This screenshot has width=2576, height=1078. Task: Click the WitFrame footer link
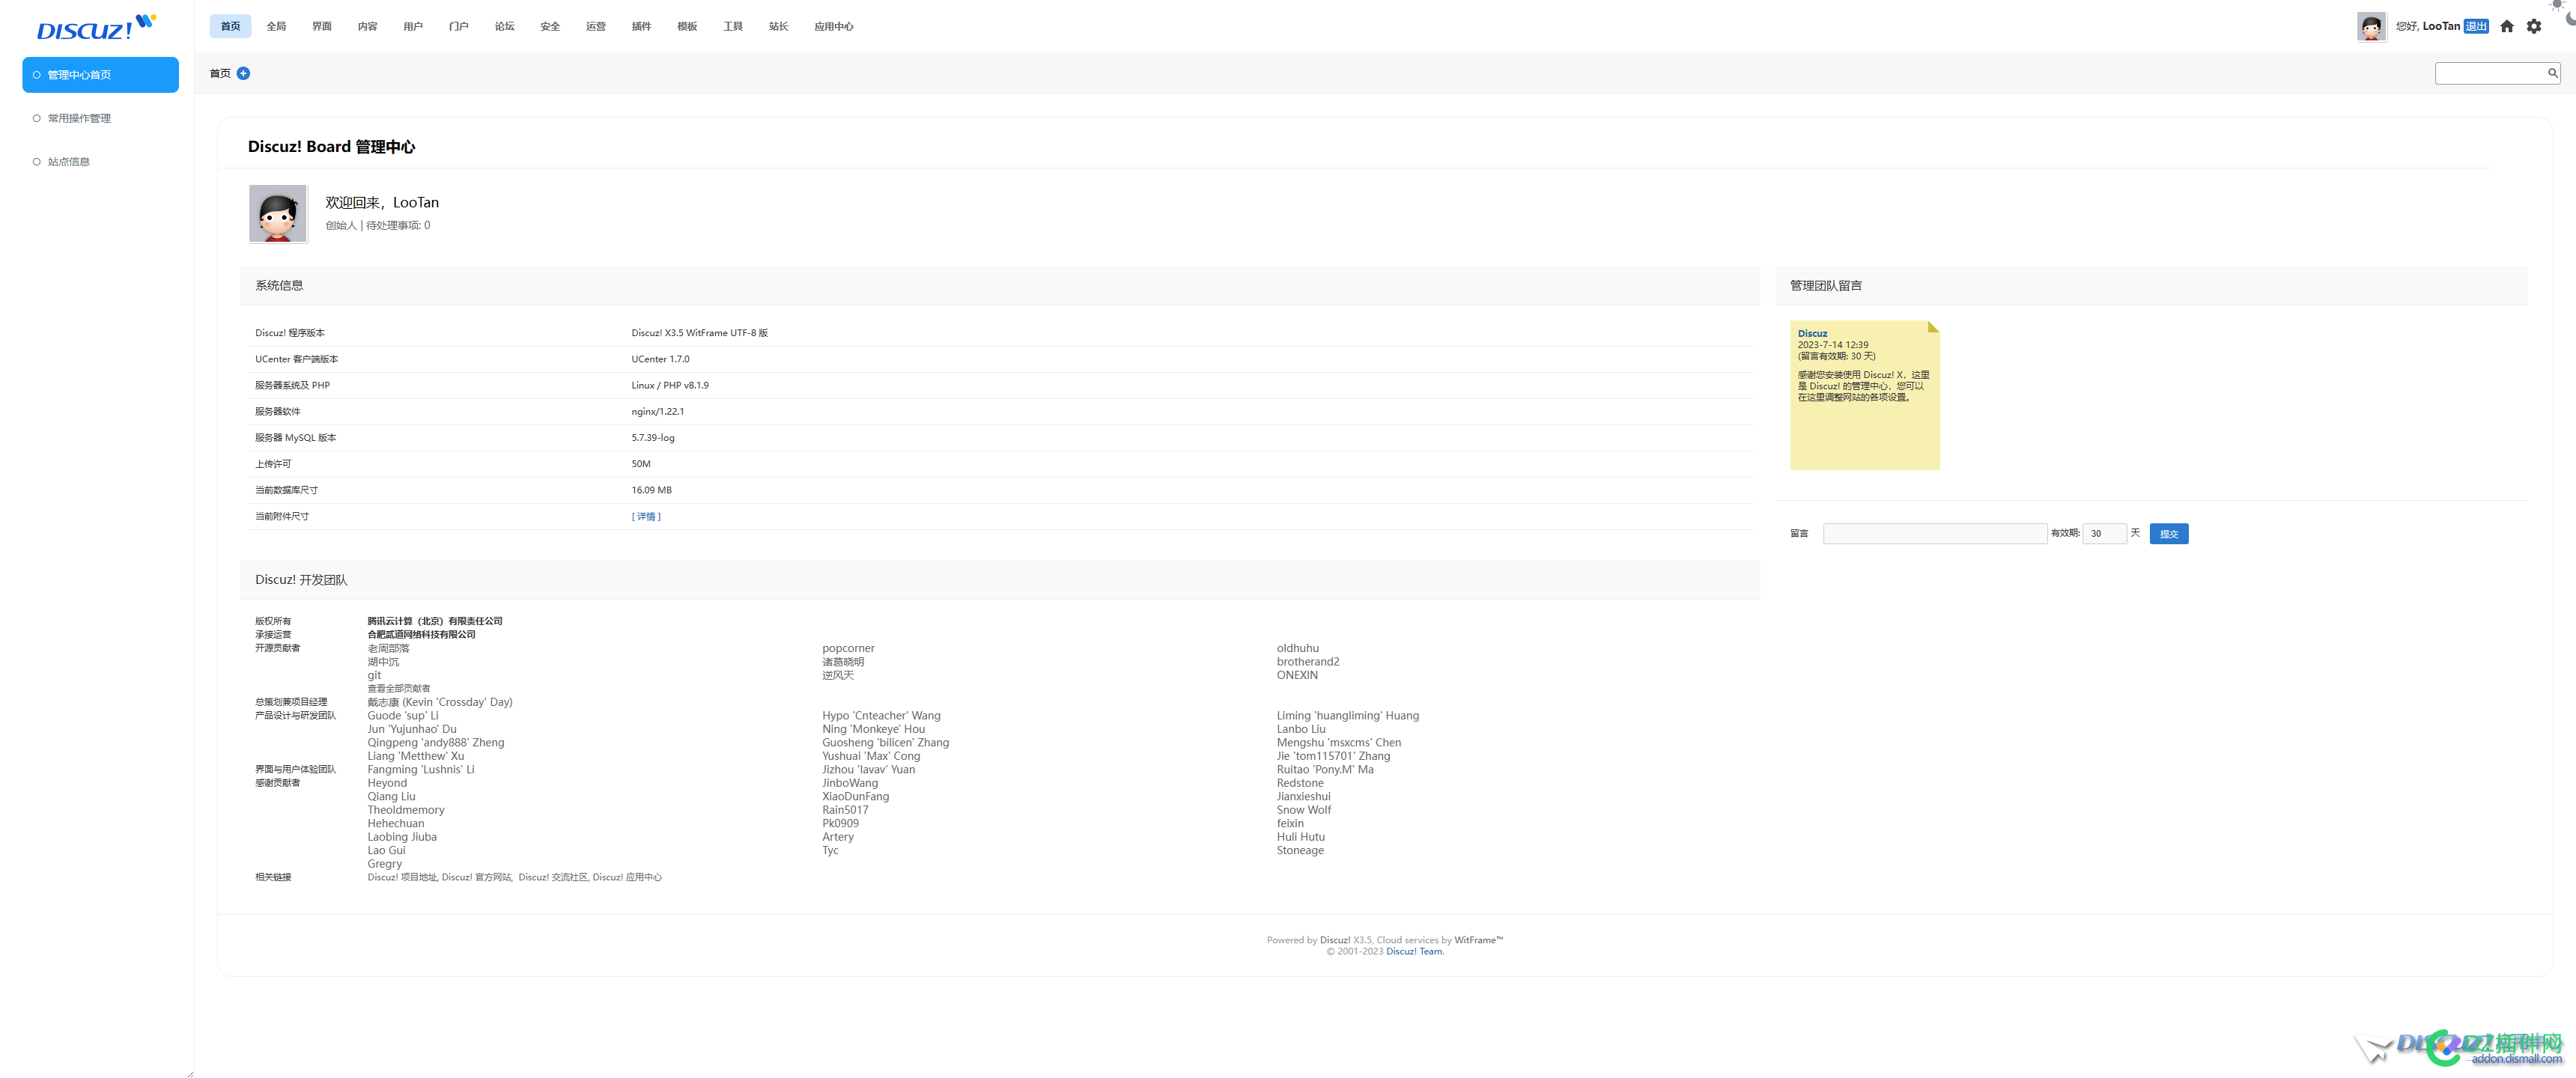1478,940
